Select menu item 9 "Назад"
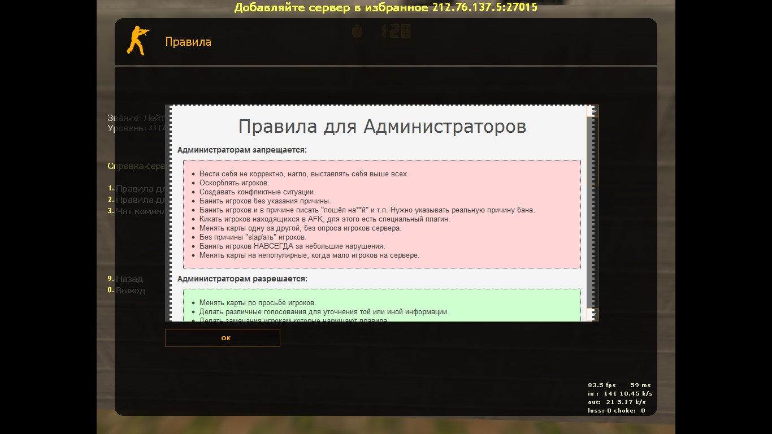The image size is (772, 434). [125, 279]
